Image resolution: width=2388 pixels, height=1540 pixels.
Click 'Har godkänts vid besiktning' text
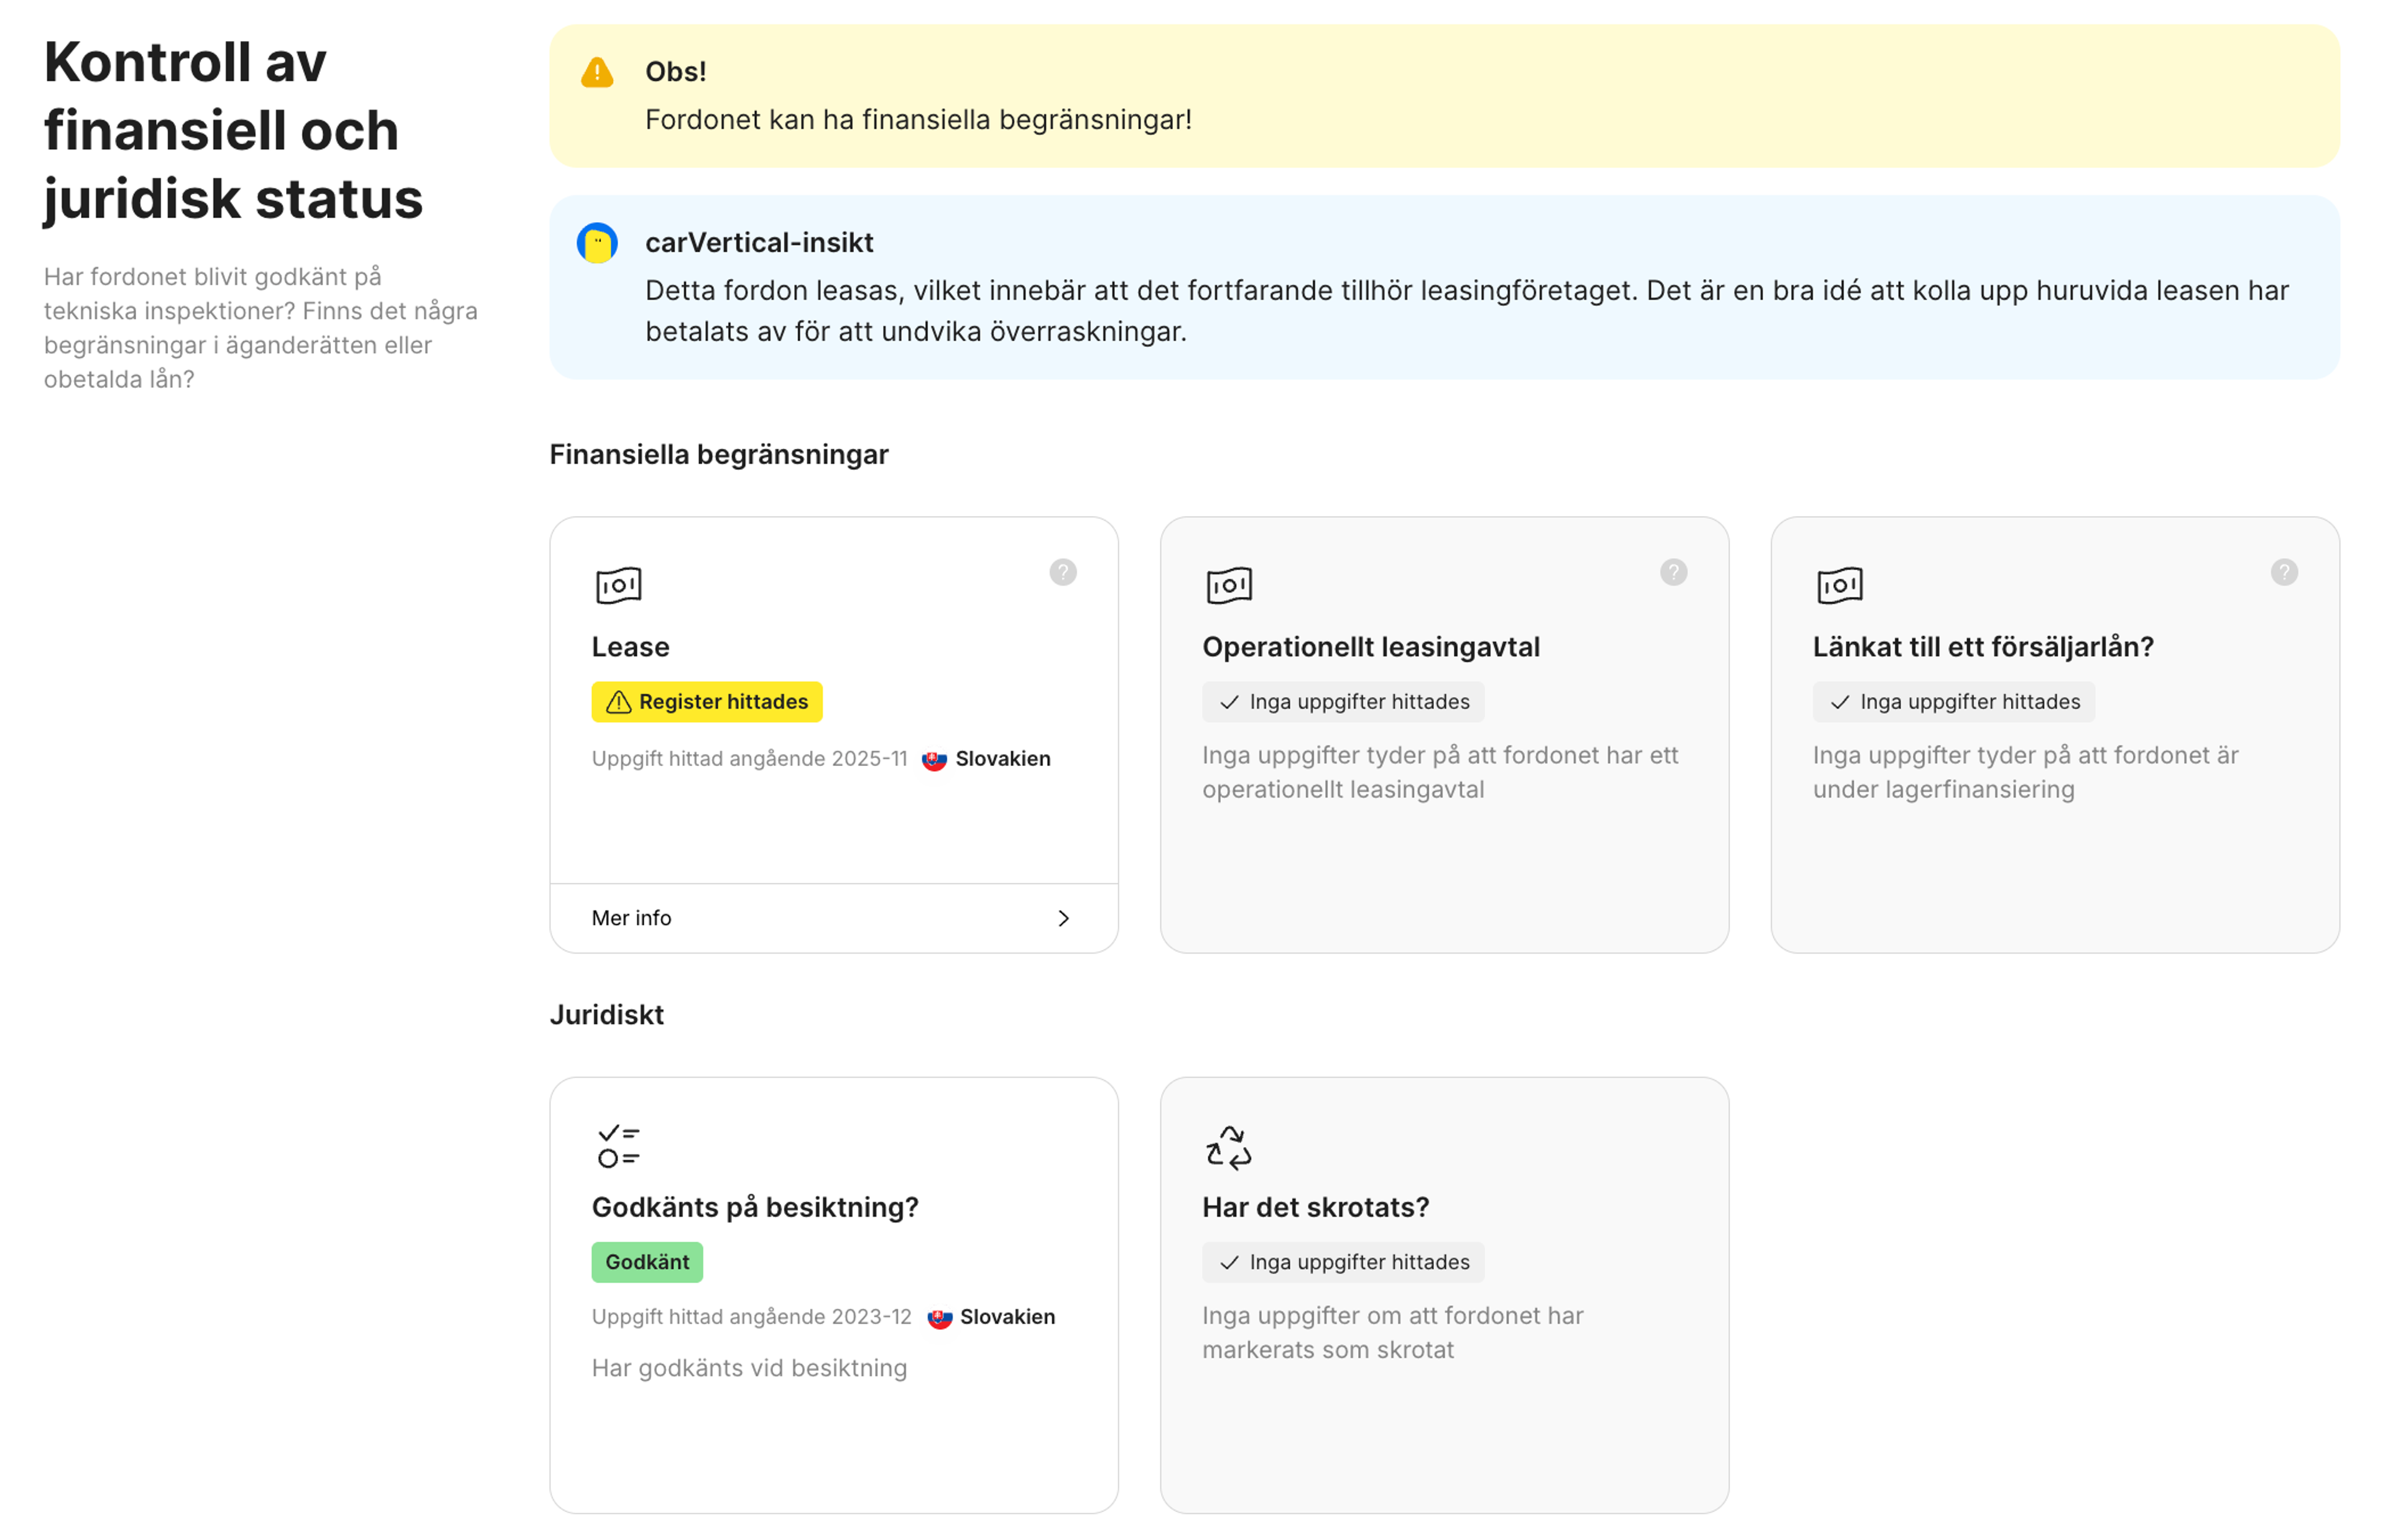pyautogui.click(x=749, y=1368)
